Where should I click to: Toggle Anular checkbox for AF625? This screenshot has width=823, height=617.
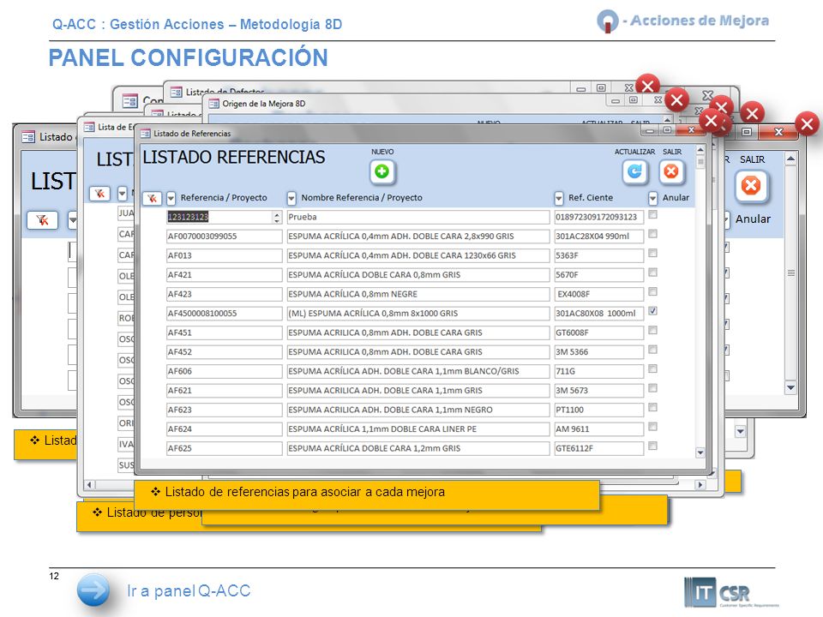[x=652, y=446]
